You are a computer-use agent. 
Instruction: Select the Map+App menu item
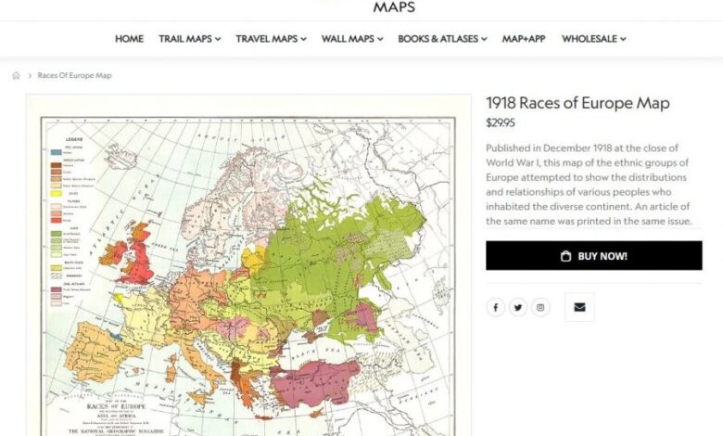point(524,39)
